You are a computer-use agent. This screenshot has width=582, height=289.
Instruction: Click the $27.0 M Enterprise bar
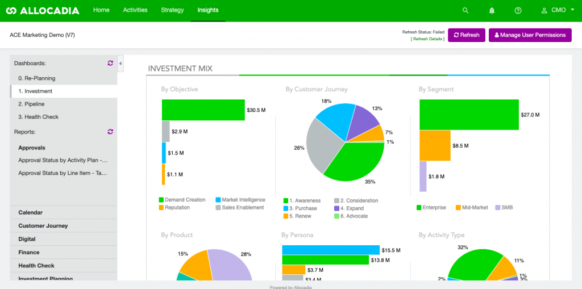click(469, 115)
